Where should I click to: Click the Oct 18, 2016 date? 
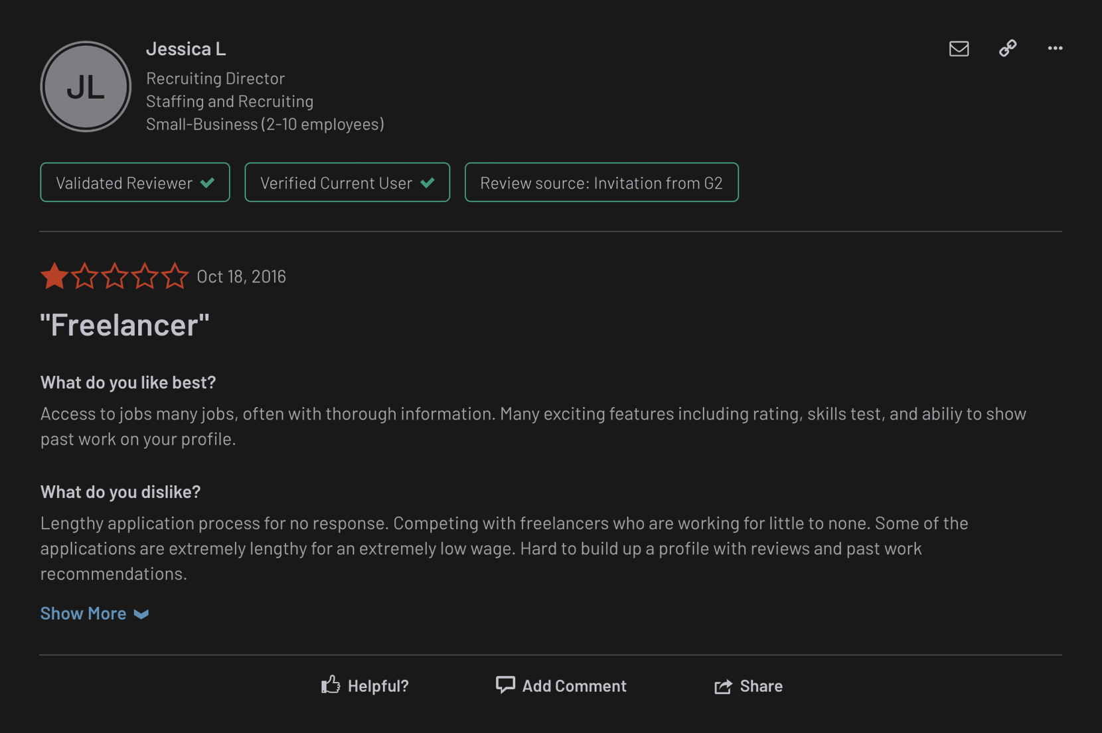241,276
